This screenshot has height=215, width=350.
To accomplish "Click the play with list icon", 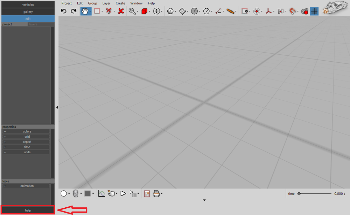I will tap(133, 194).
